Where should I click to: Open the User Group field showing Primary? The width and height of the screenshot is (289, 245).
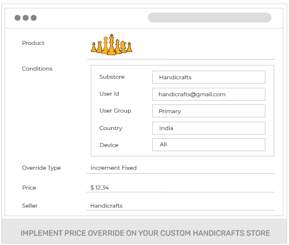tap(209, 111)
